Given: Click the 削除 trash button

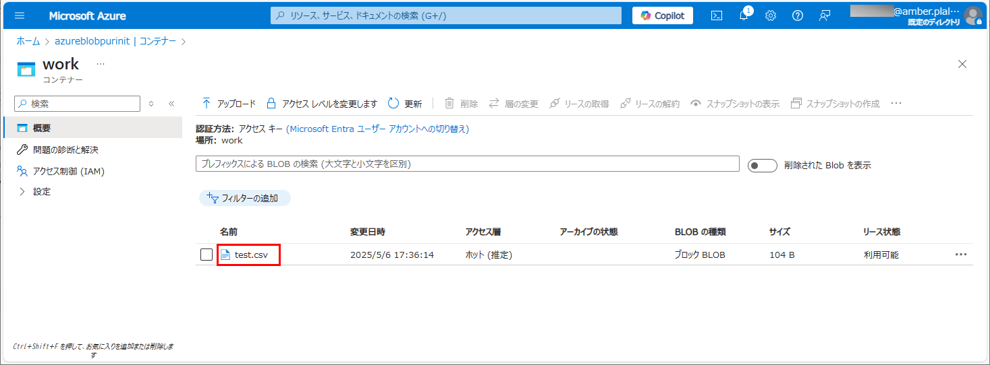Looking at the screenshot, I should (x=461, y=104).
